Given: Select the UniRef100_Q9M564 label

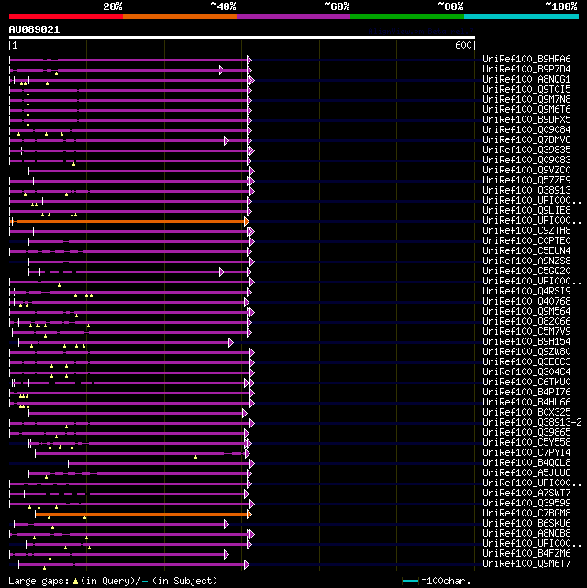Looking at the screenshot, I should click(526, 312).
